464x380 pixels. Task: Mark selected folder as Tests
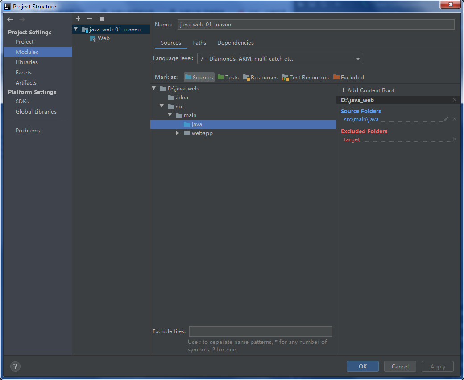coord(228,77)
